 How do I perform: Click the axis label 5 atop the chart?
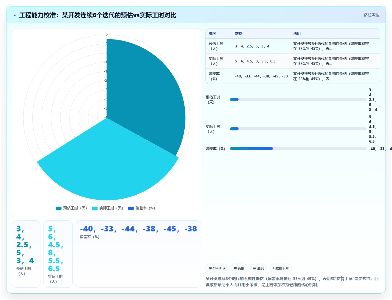[107, 34]
